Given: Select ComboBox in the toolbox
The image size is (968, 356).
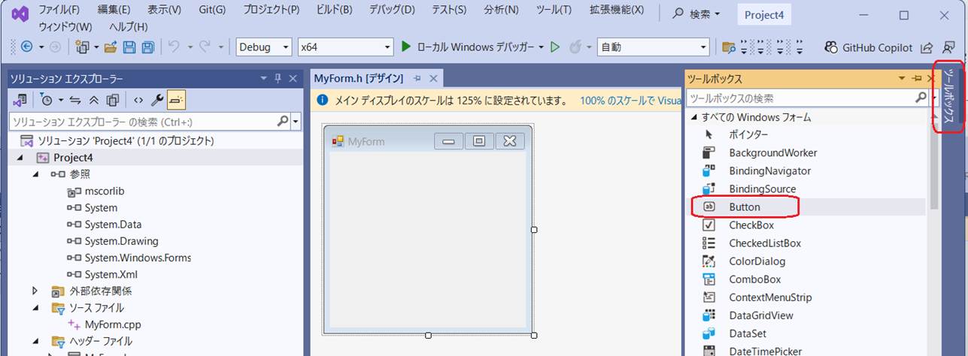Looking at the screenshot, I should (x=755, y=279).
